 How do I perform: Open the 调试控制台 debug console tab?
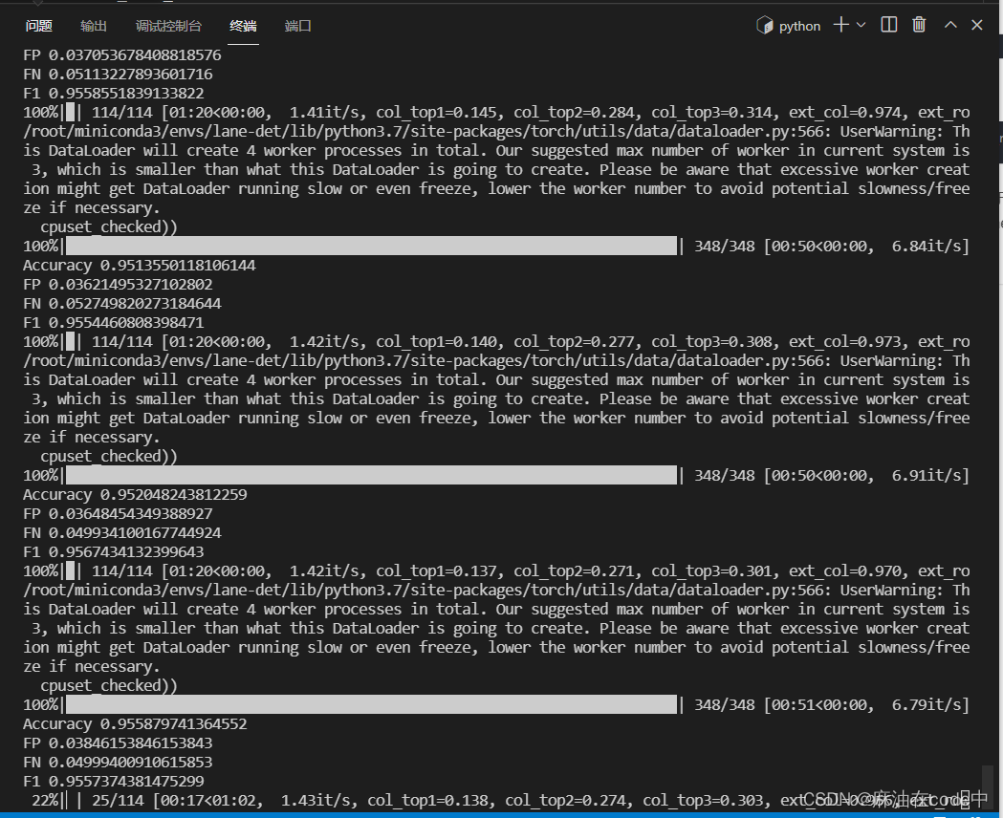pyautogui.click(x=168, y=26)
